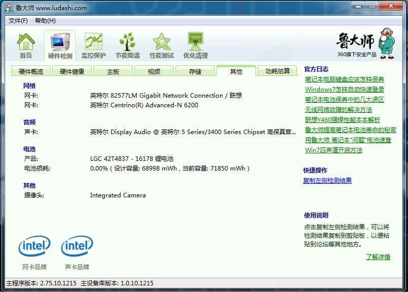Viewport: 408px width, 292px height.
Task: Open the 无线网络故障的解决方法 link
Action: (x=339, y=110)
